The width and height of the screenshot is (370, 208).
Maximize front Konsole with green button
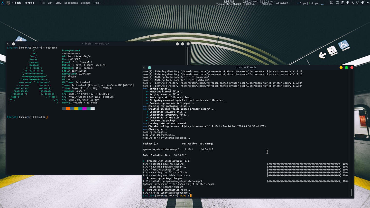(x=346, y=68)
